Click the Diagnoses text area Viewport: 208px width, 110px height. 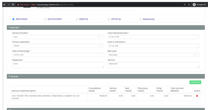click(58, 65)
